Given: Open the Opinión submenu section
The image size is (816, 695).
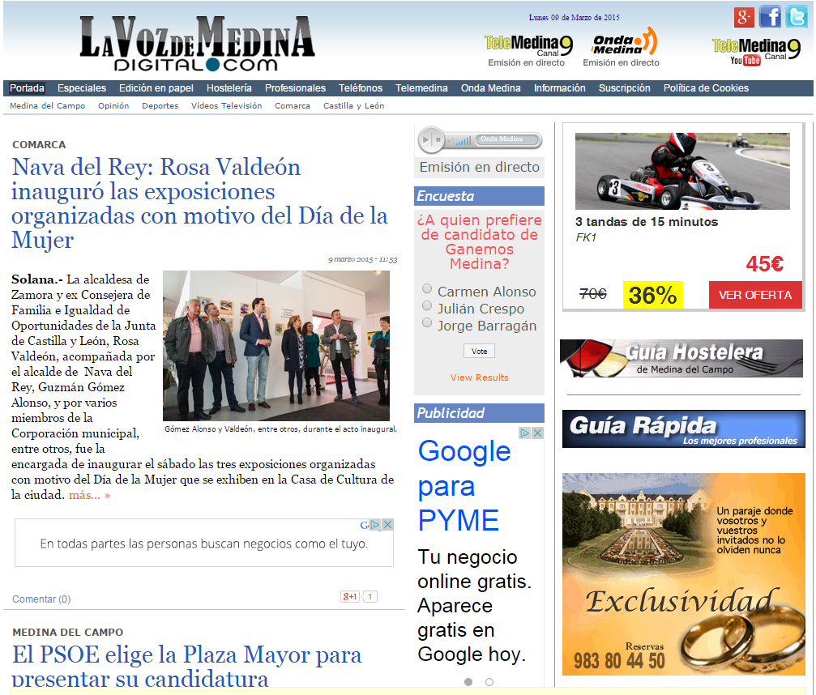Looking at the screenshot, I should (113, 105).
